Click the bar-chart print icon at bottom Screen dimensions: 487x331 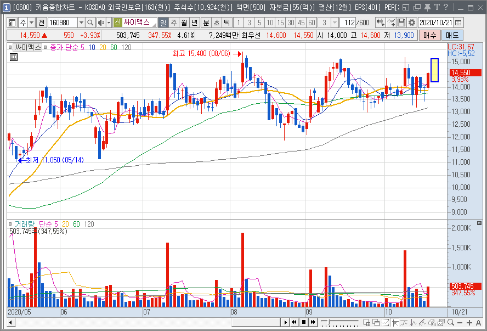pos(432,323)
